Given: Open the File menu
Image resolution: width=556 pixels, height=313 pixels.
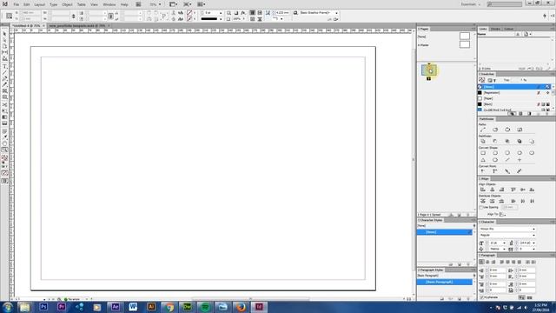Looking at the screenshot, I should pos(17,4).
